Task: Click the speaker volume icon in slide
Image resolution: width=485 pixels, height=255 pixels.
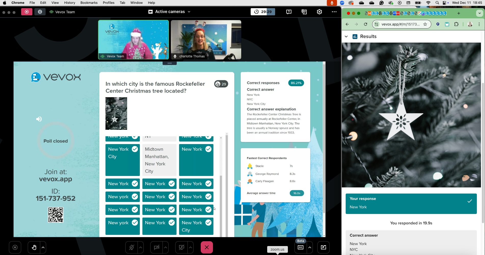Action: (x=39, y=119)
